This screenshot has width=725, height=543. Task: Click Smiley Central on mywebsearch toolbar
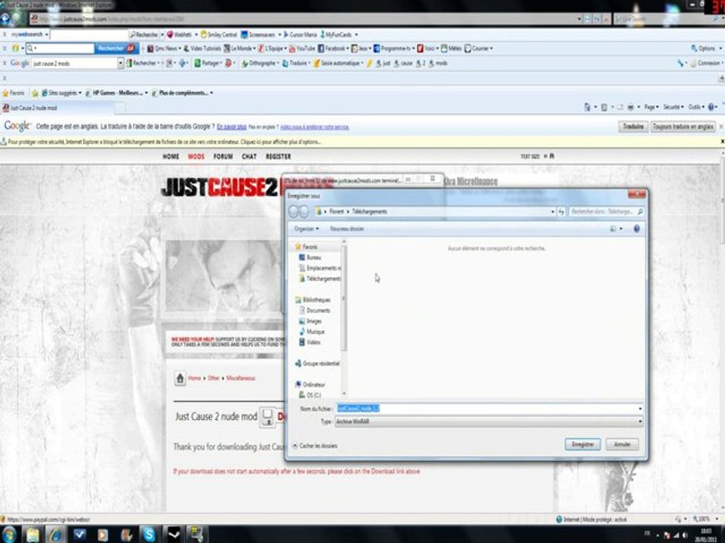click(x=219, y=35)
